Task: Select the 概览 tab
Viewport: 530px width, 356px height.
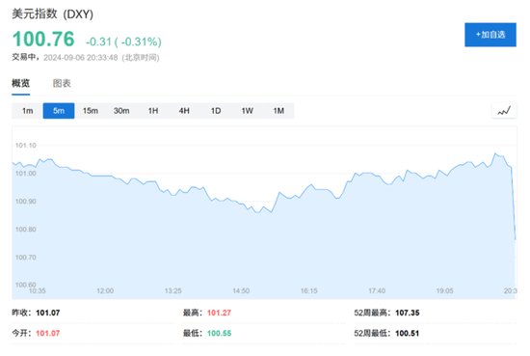Action: [21, 83]
